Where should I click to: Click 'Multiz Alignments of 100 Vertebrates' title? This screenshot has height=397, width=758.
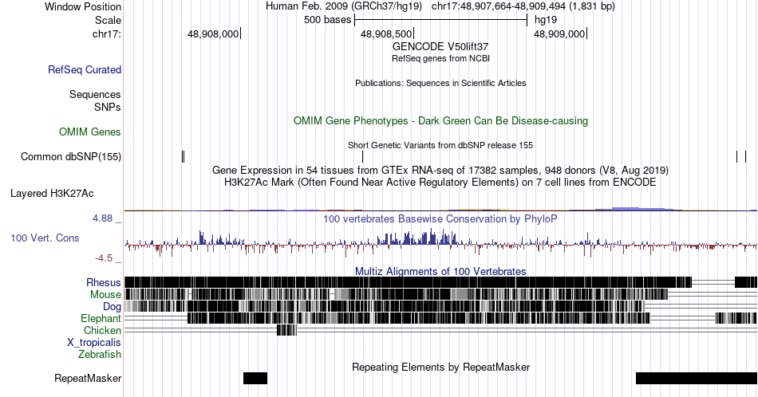[x=440, y=271]
